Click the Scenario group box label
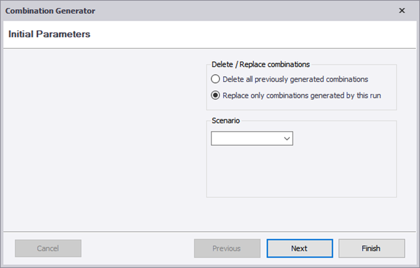The height and width of the screenshot is (268, 420). 226,121
